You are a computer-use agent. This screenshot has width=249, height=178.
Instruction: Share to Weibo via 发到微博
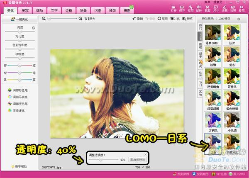click(181, 174)
